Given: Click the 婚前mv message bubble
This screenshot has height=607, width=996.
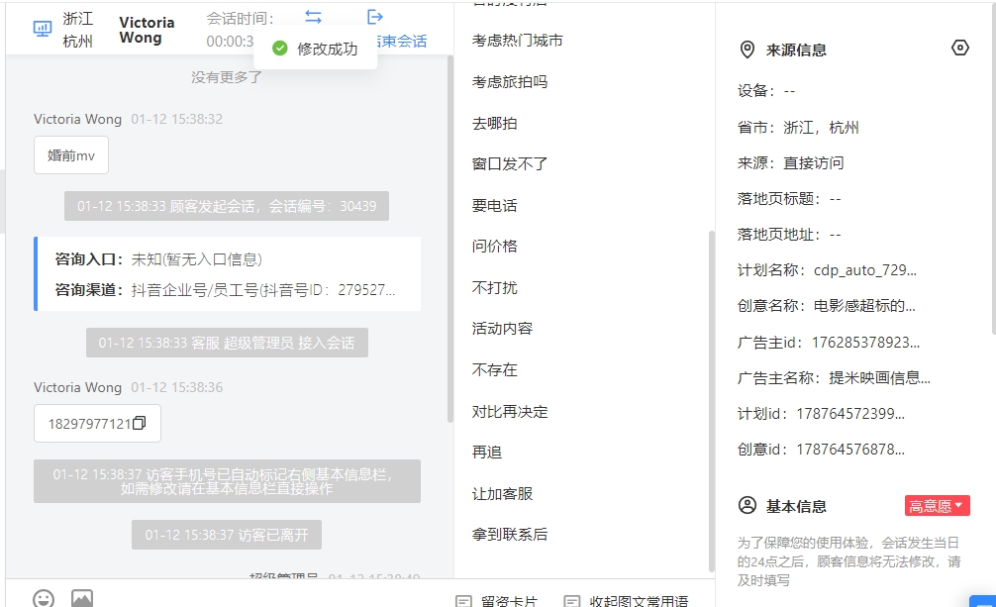Looking at the screenshot, I should [71, 155].
